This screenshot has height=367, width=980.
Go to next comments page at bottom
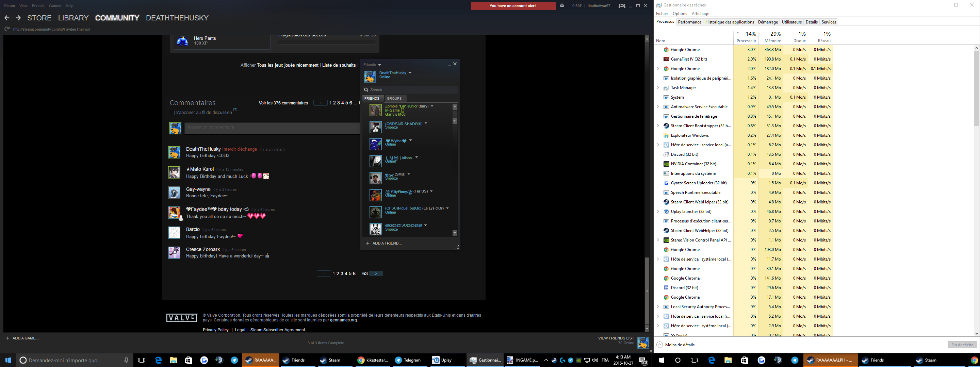(x=376, y=273)
